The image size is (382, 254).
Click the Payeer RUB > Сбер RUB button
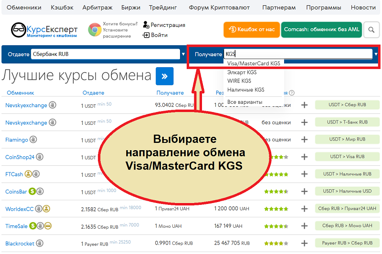click(x=347, y=243)
